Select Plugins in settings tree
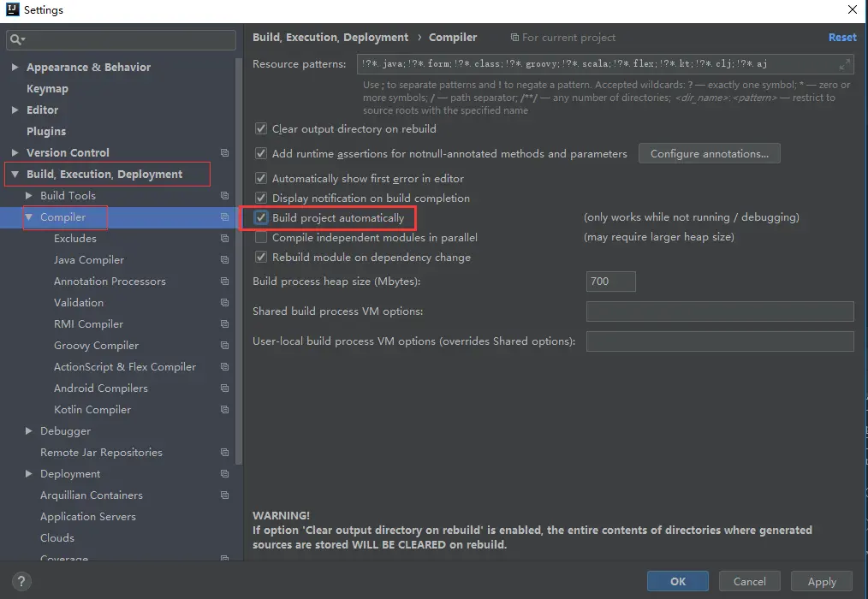868x599 pixels. 46,131
